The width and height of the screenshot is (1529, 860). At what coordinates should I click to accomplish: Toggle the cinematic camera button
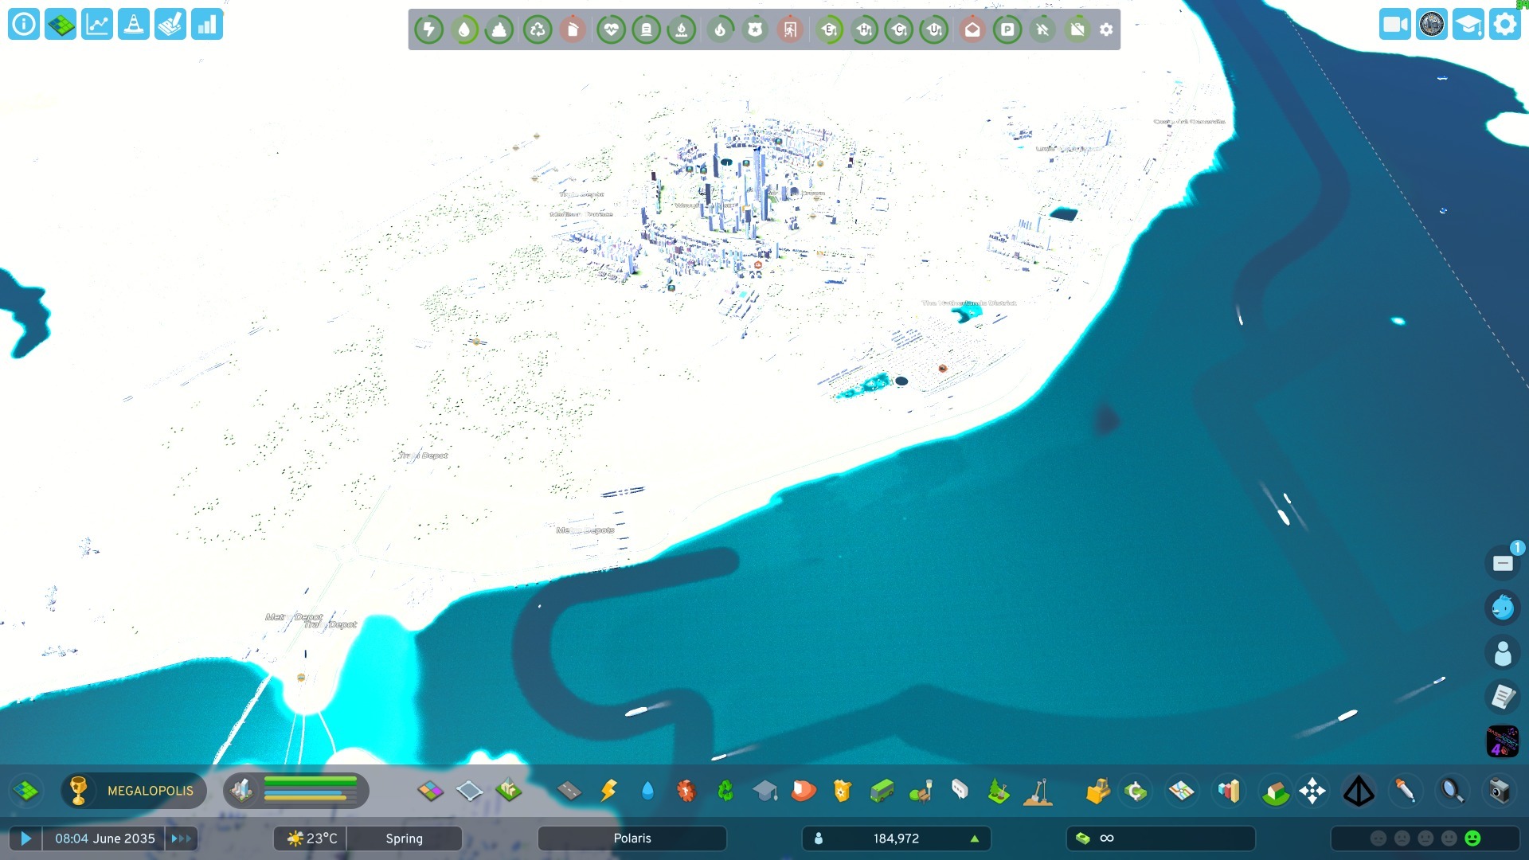[1394, 25]
